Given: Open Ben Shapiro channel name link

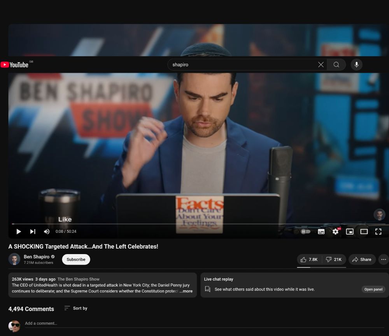Looking at the screenshot, I should (x=37, y=257).
